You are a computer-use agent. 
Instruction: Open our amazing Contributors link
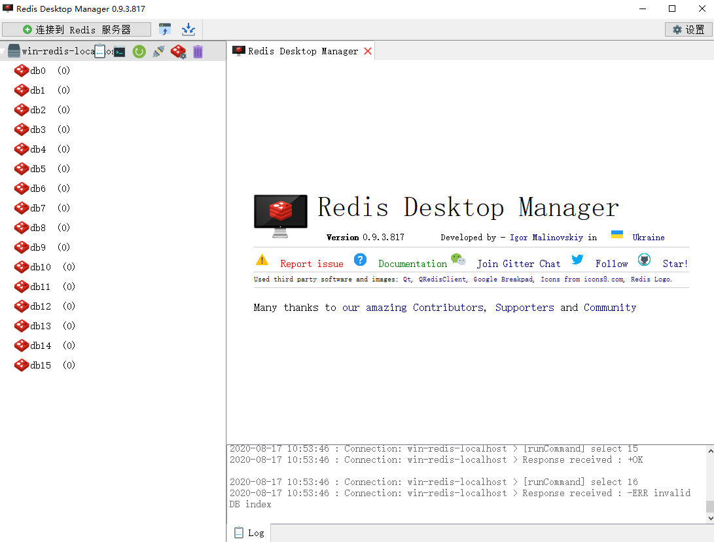[414, 308]
